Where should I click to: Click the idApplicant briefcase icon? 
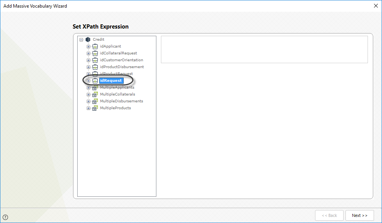coord(95,46)
